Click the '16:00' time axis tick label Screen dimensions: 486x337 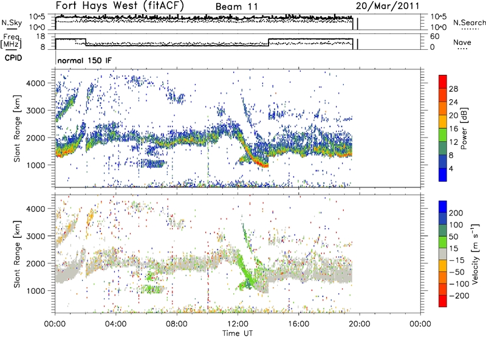[298, 324]
